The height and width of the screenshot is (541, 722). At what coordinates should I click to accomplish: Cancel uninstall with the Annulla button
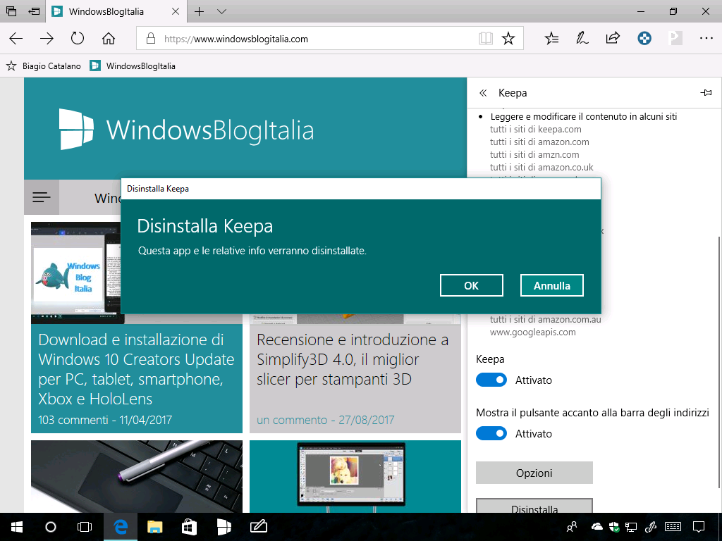pyautogui.click(x=551, y=286)
